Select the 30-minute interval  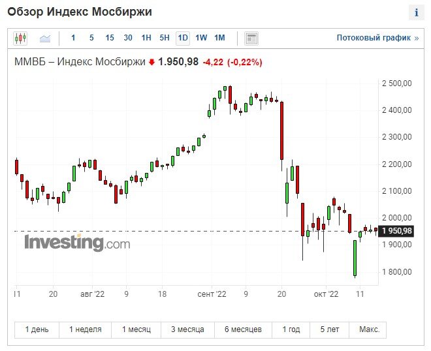(x=128, y=38)
